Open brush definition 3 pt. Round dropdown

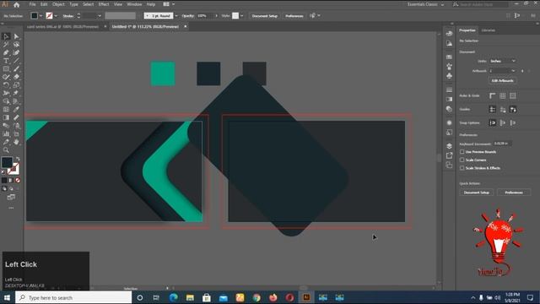pos(176,16)
